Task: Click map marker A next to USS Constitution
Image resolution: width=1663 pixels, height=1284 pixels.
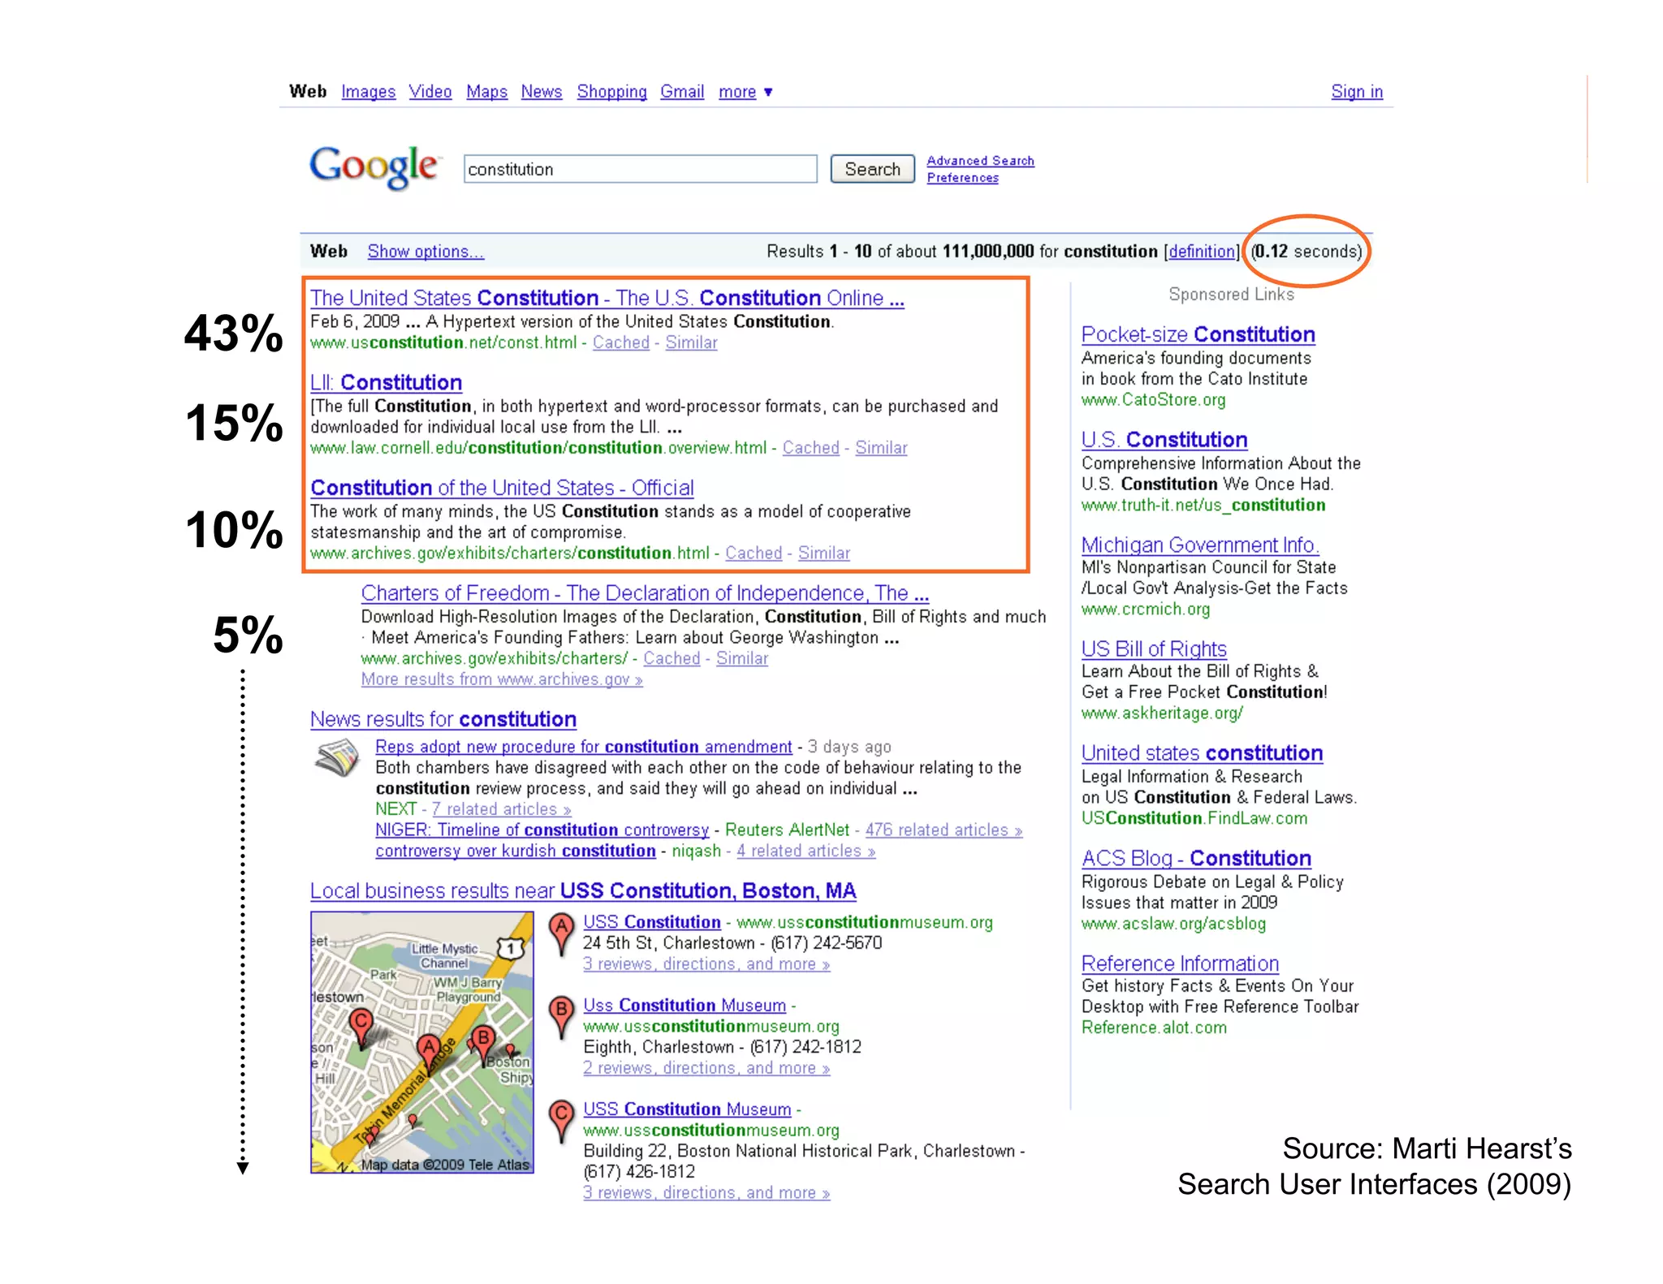Action: click(561, 935)
